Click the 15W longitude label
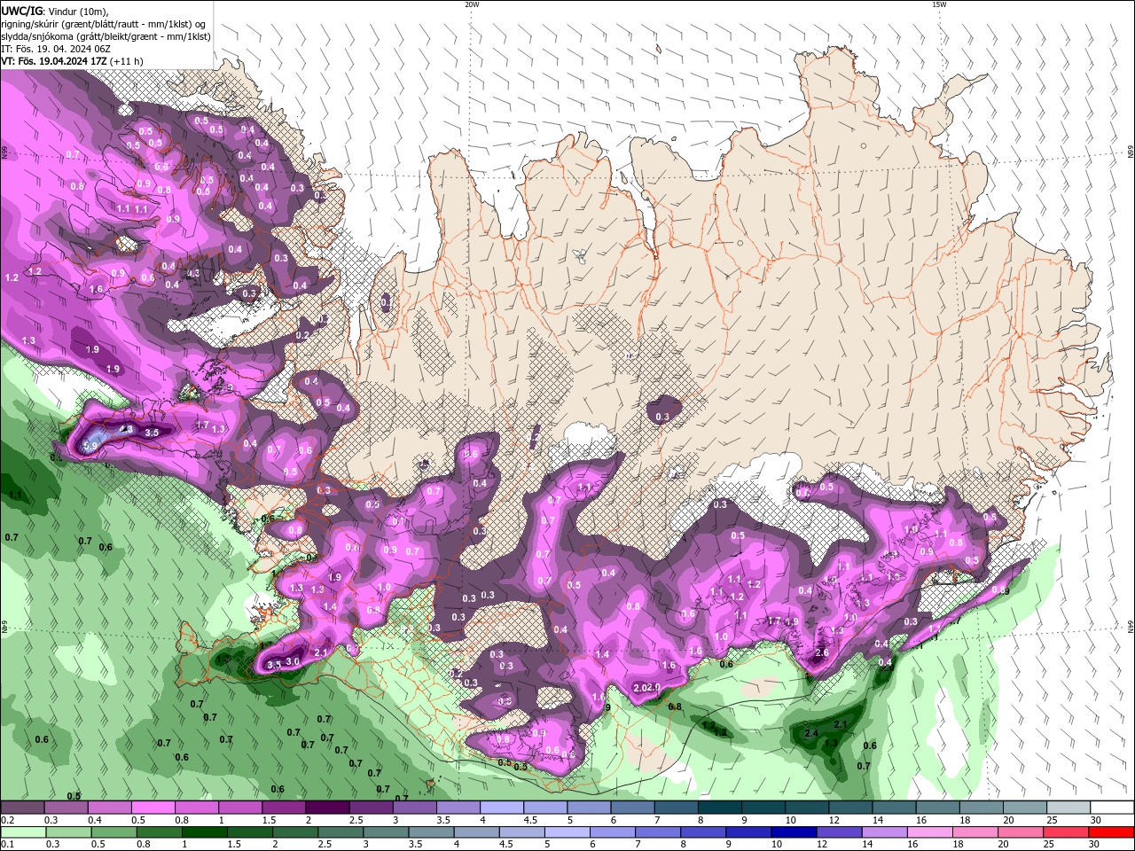The image size is (1135, 851). 938,4
